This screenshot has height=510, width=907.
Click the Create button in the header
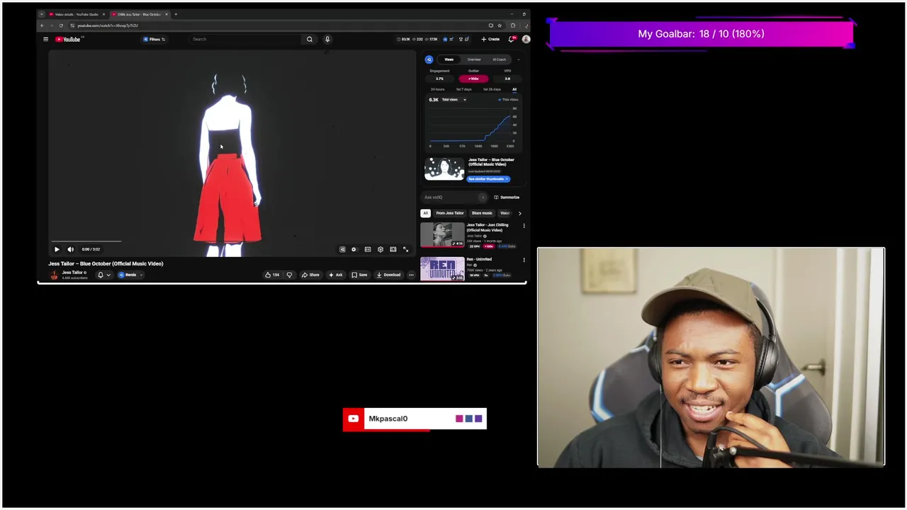(490, 39)
